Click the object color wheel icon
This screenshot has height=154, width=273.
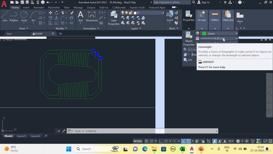[197, 33]
